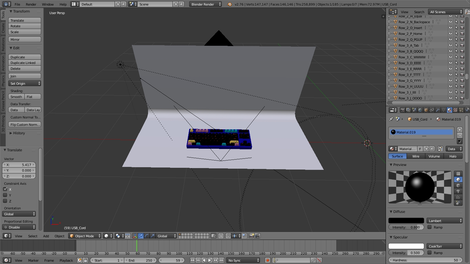Click the Specular Hardness slider
Image resolution: width=470 pixels, height=264 pixels.
425,260
